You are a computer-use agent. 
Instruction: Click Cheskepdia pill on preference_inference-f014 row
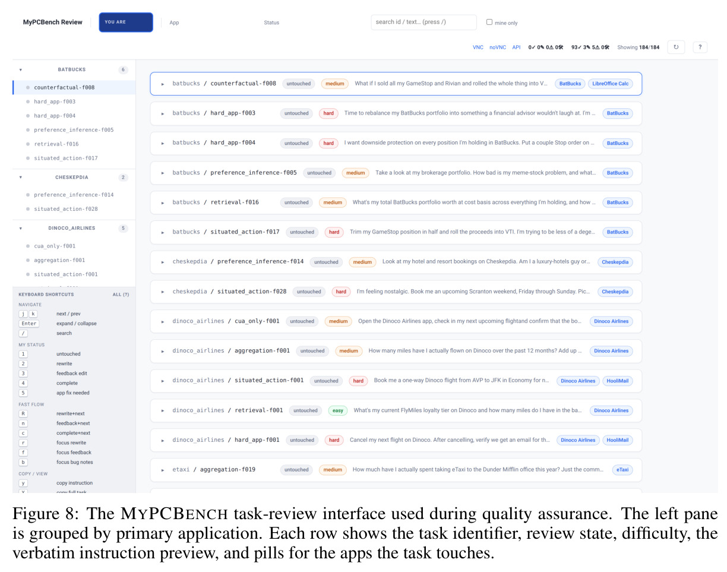[615, 262]
